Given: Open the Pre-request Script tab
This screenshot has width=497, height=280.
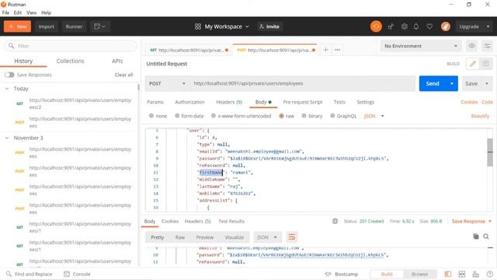Looking at the screenshot, I should coord(303,102).
